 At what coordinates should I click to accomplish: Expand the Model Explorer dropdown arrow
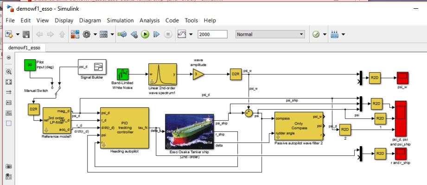pyautogui.click(x=112, y=35)
